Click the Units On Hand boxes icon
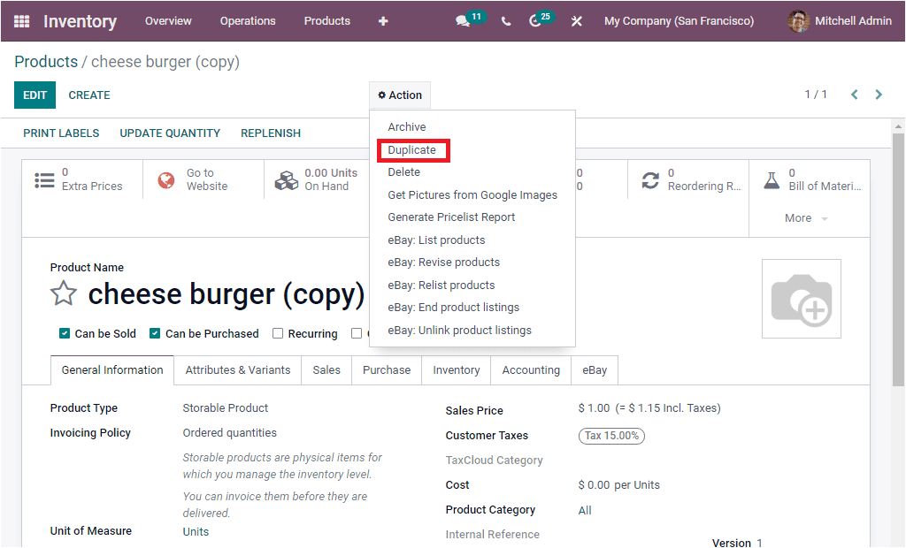The image size is (906, 548). click(x=286, y=179)
